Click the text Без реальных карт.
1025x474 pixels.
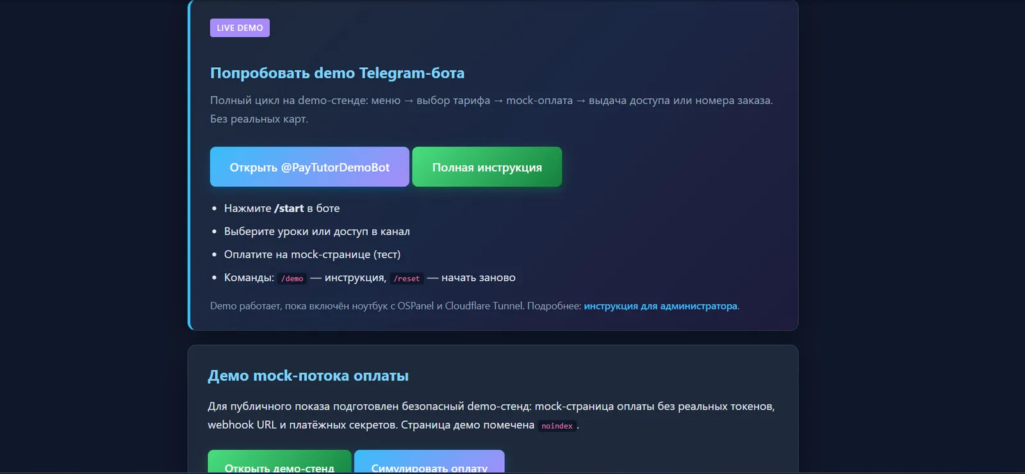(259, 119)
